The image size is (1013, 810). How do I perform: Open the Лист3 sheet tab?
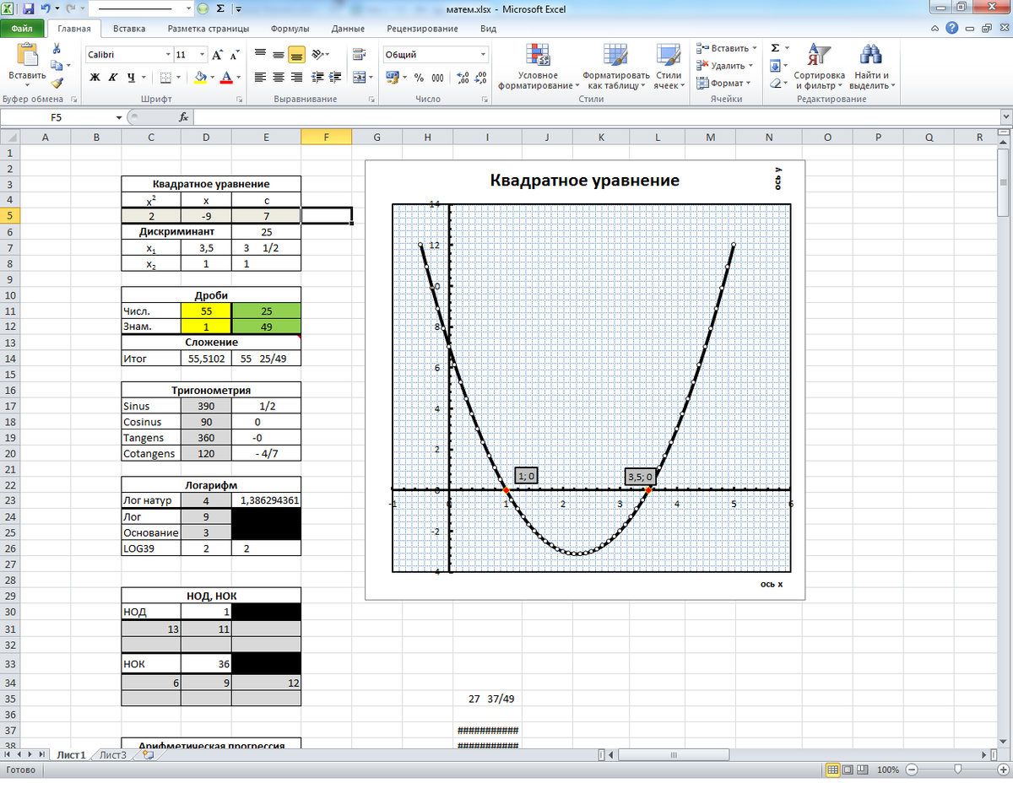(113, 755)
